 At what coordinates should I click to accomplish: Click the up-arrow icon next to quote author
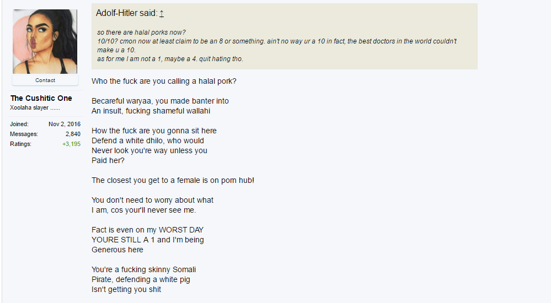[x=162, y=13]
